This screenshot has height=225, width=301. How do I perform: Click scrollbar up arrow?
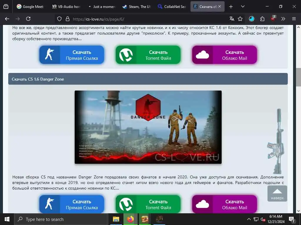(298, 27)
